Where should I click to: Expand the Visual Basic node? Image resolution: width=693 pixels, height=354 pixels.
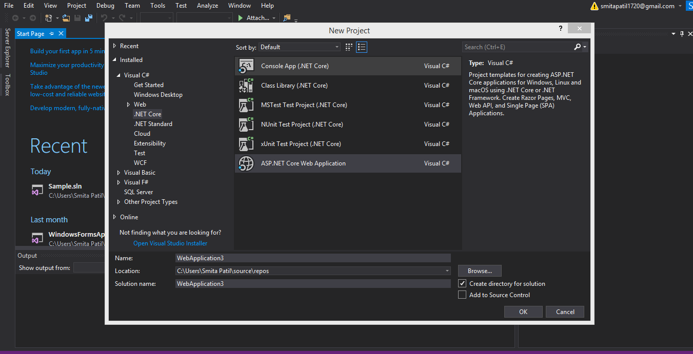click(x=118, y=172)
